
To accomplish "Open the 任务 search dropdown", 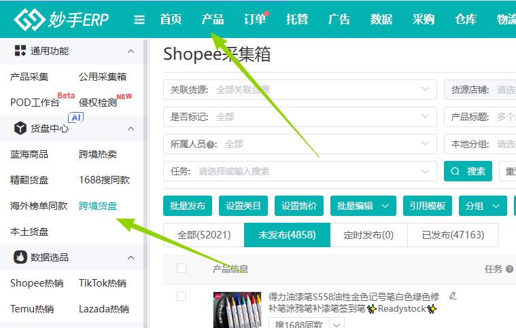I will 300,171.
